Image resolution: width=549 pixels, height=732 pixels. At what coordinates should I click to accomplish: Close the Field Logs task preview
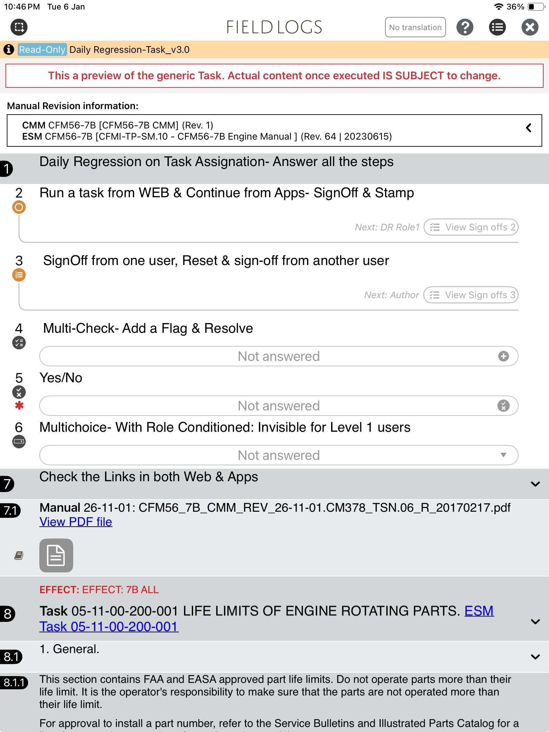530,27
